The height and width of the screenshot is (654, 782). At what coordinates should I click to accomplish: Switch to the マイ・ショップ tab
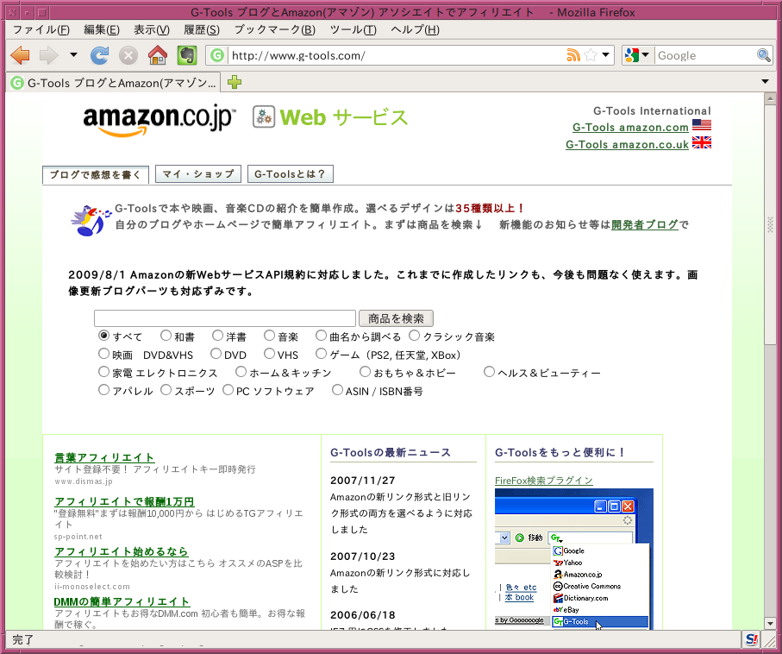click(198, 174)
